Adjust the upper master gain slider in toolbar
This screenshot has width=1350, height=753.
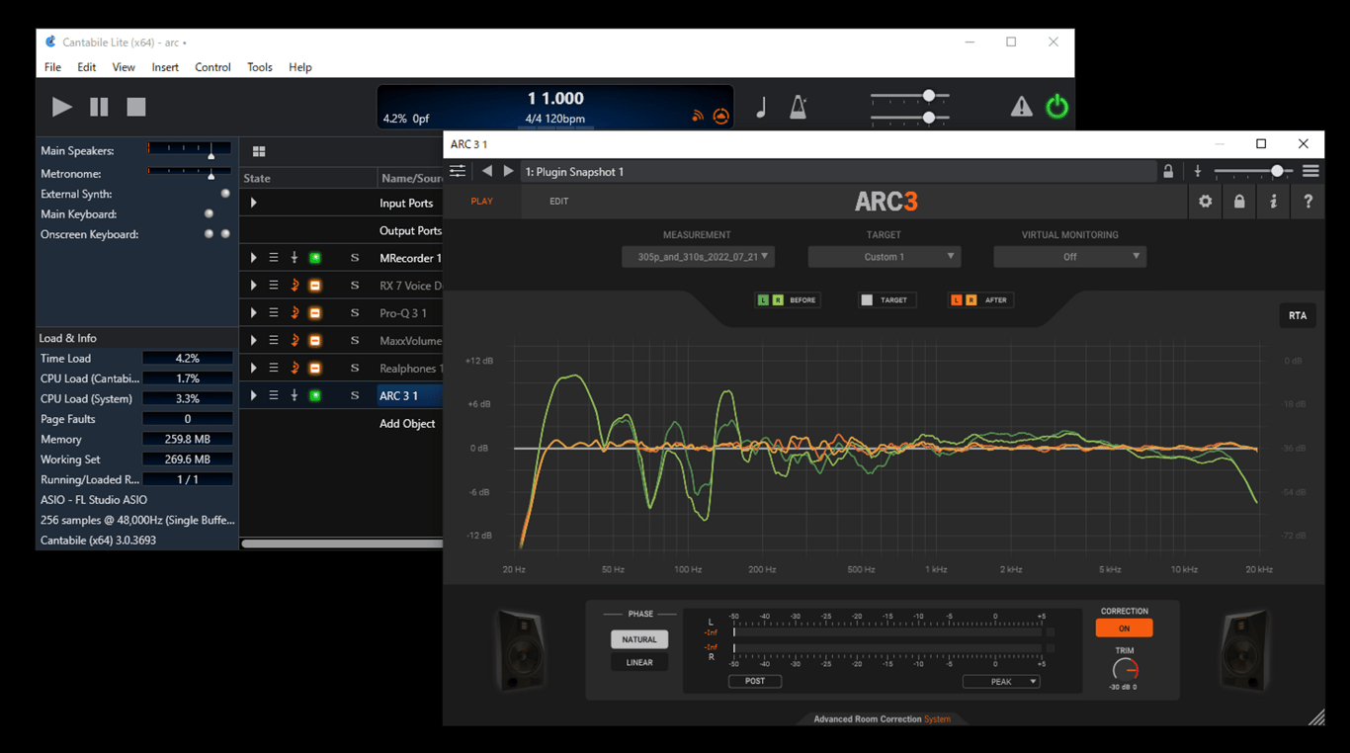point(909,97)
